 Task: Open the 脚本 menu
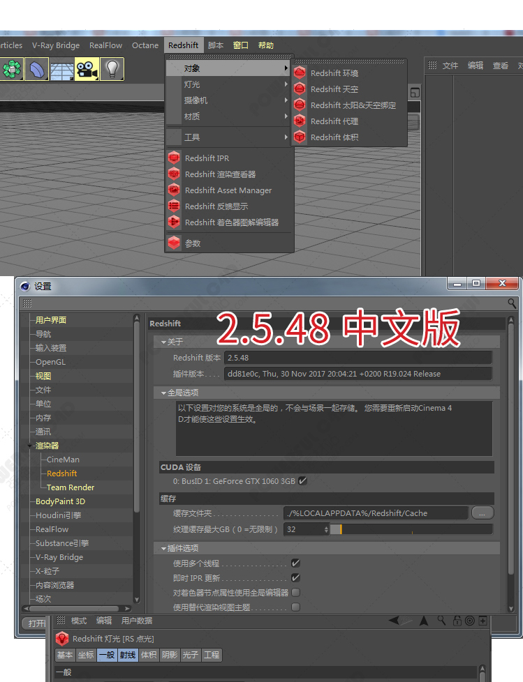(216, 45)
